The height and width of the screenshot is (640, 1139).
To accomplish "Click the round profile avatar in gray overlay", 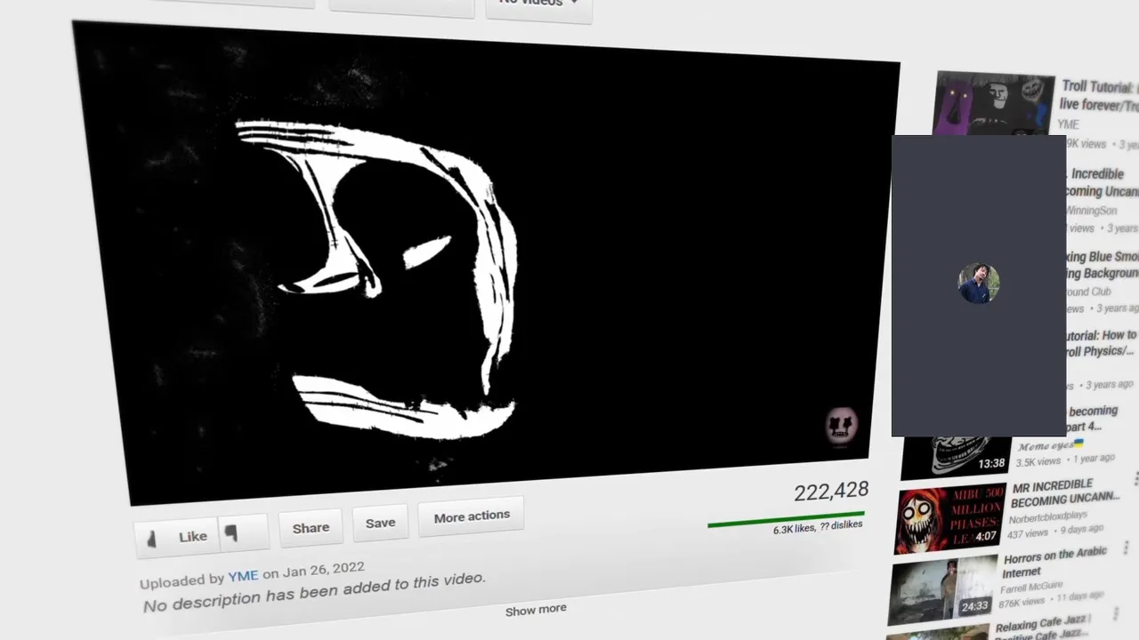I will tap(979, 284).
